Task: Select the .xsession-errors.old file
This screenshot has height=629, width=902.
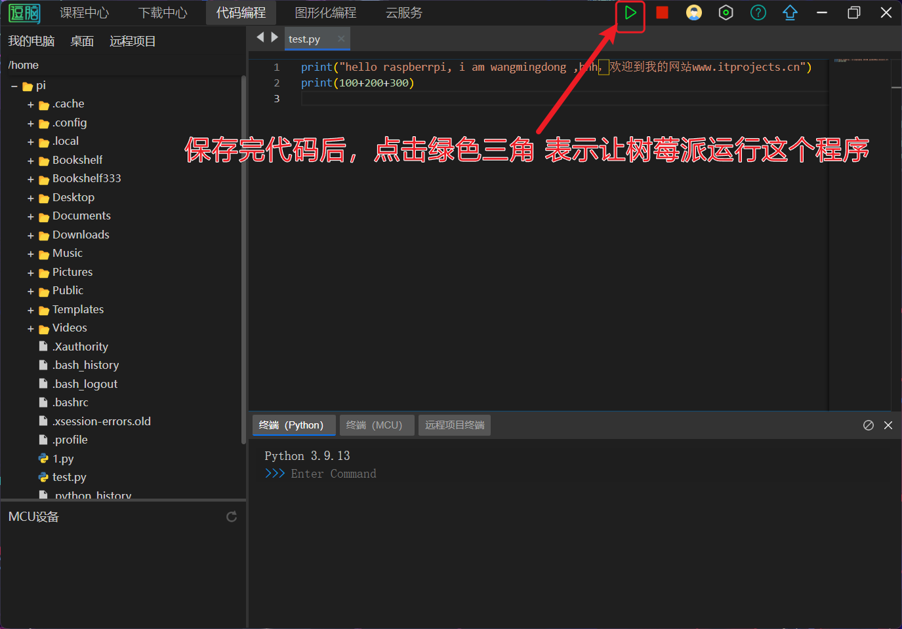Action: pyautogui.click(x=101, y=421)
